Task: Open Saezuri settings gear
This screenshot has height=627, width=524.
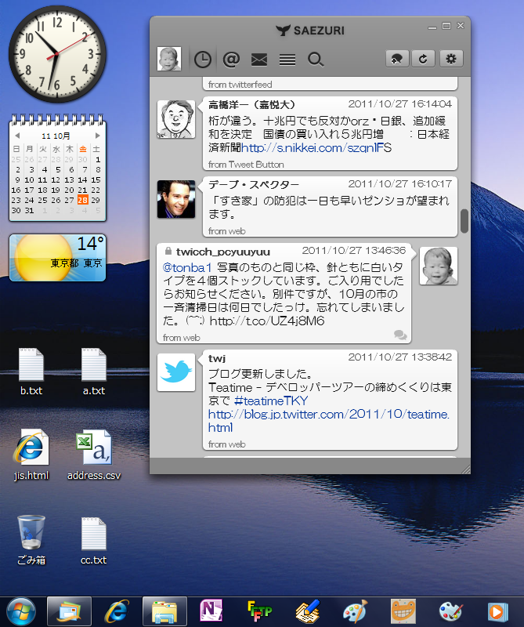Action: click(450, 59)
